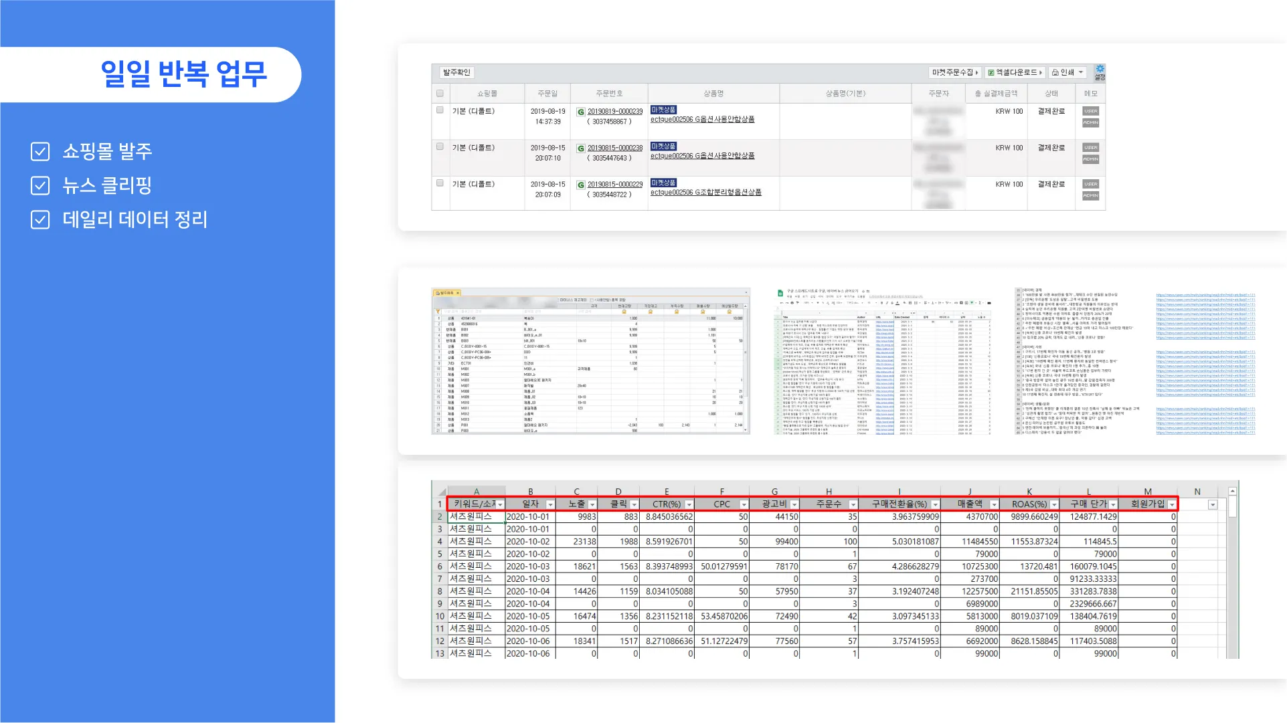Open the filter dropdown on the 일자 column

coord(550,504)
